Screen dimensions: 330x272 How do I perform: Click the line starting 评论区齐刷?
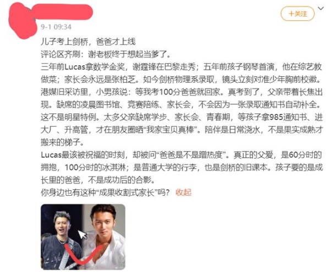106,54
